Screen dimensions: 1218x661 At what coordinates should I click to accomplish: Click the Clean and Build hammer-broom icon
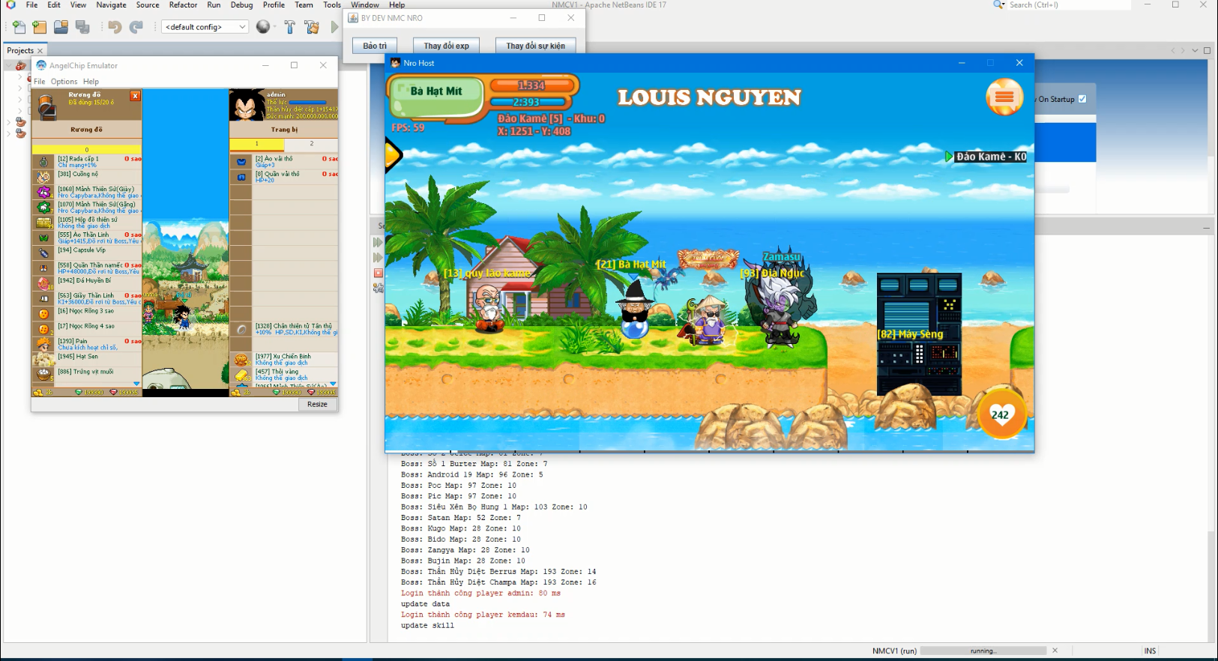tap(312, 27)
